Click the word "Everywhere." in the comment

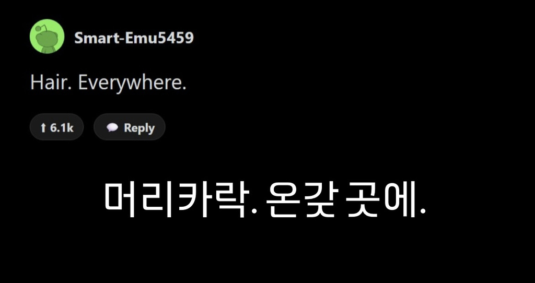pos(132,83)
